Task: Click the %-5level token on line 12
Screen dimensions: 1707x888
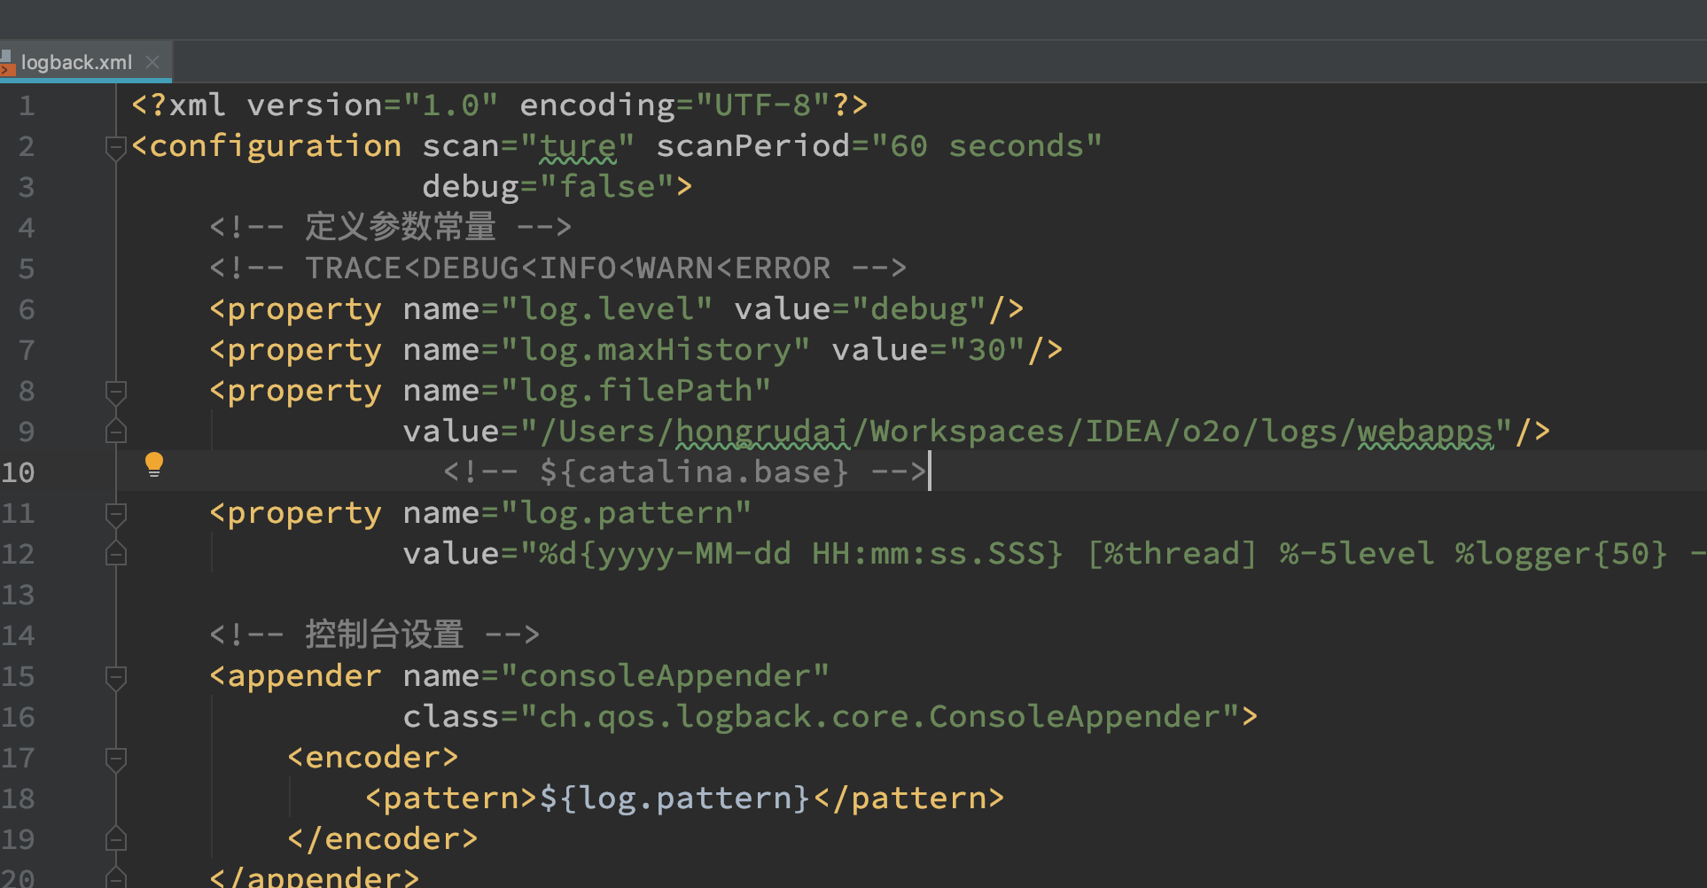Action: pyautogui.click(x=1357, y=554)
